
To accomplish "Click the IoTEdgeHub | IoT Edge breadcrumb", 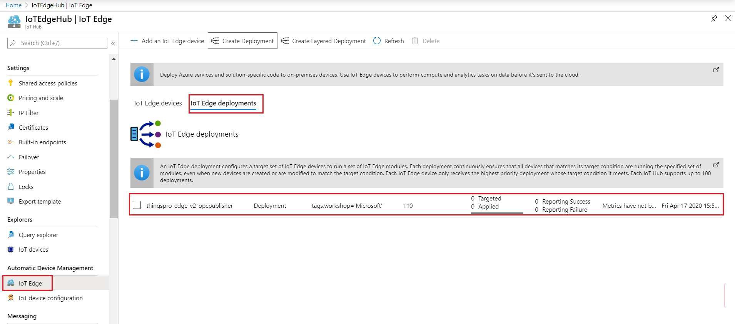I will coord(62,5).
